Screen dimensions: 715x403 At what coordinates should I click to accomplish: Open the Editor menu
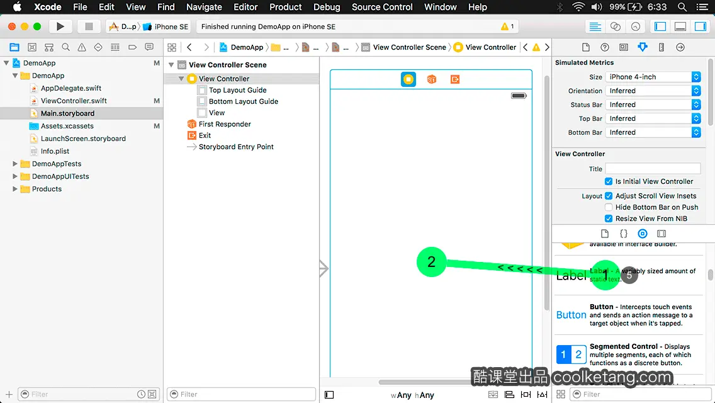pos(245,7)
